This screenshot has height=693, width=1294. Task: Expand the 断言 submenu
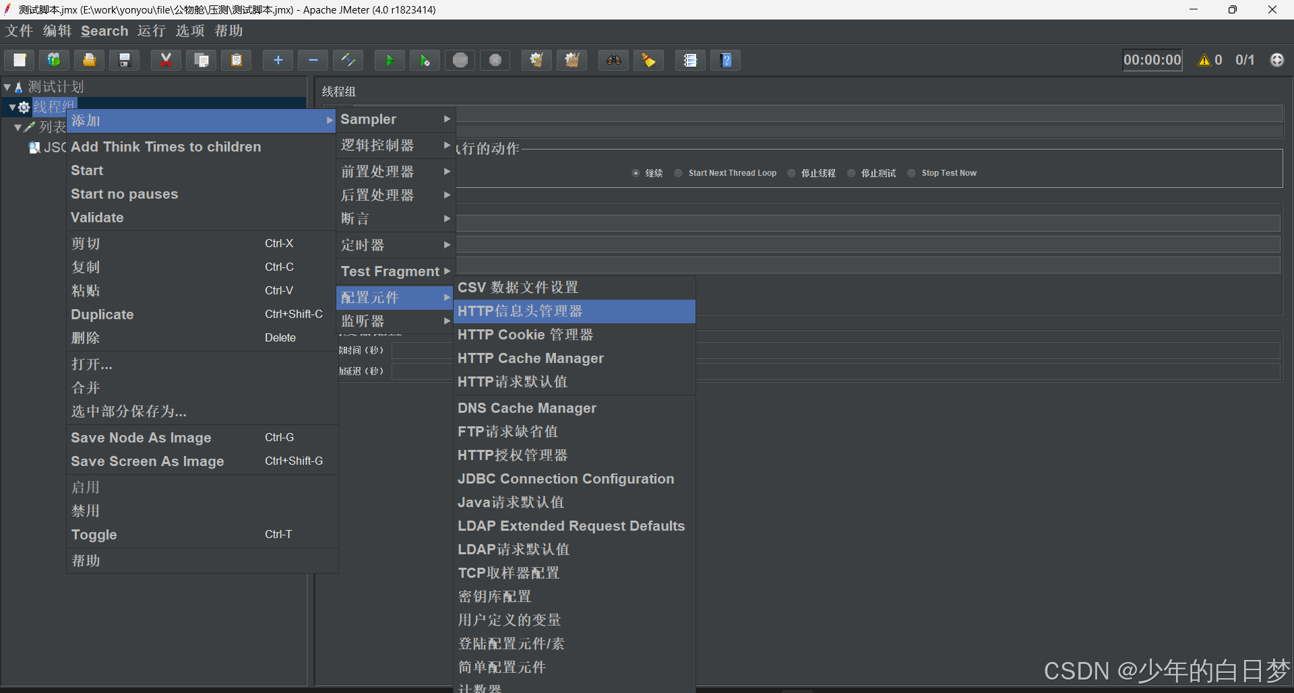point(396,218)
